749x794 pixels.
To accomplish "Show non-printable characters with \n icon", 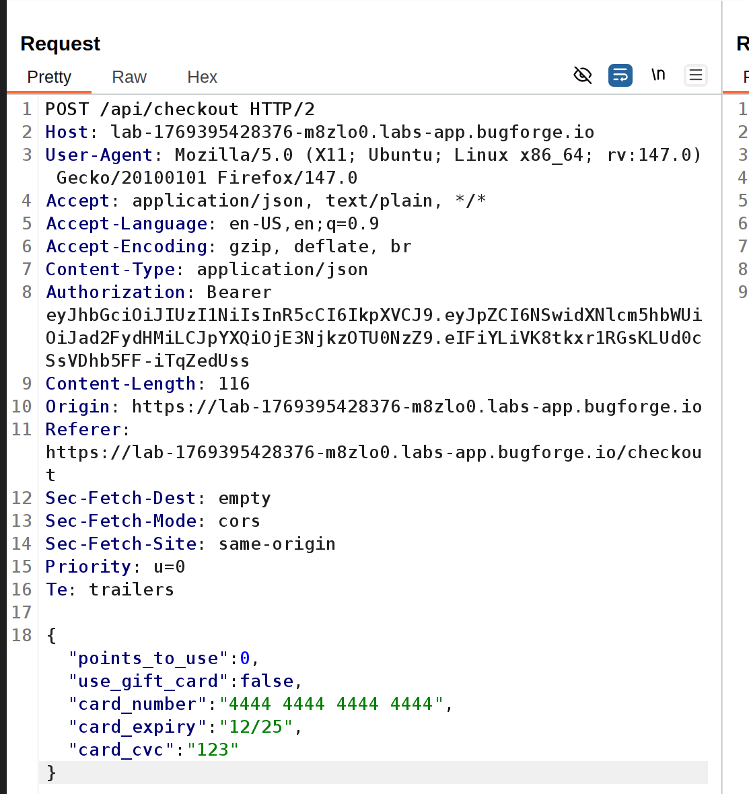I will pyautogui.click(x=658, y=75).
